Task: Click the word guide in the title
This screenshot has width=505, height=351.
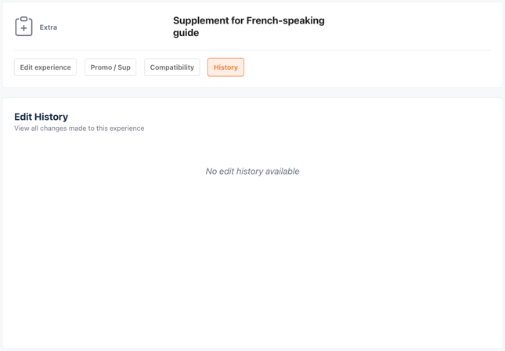Action: pyautogui.click(x=186, y=33)
